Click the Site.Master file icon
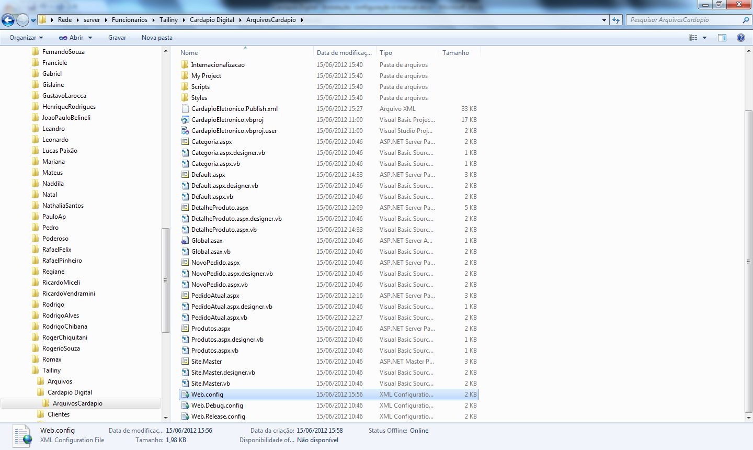 point(185,362)
